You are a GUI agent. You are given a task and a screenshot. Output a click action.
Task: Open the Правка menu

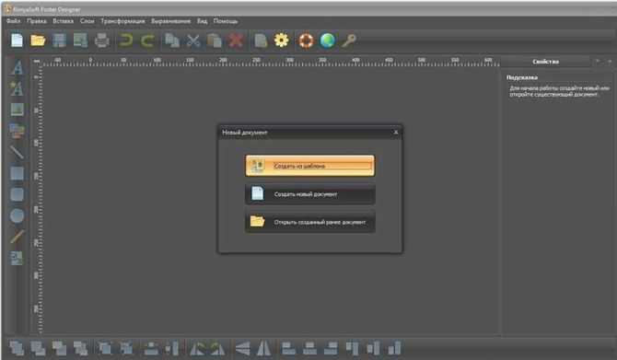(x=37, y=21)
